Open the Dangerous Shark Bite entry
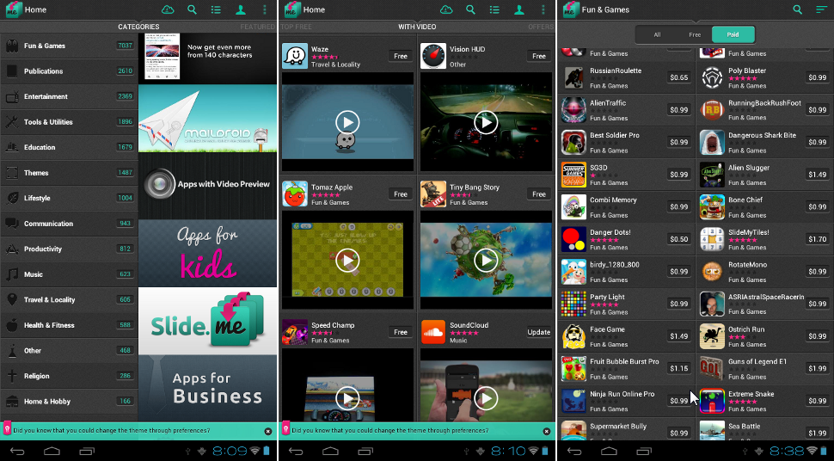Viewport: 834px width, 461px height. [765, 142]
